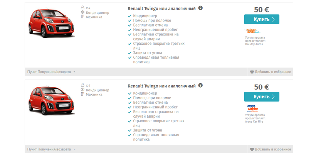Add first car to favorites via Добавить в избранное
The height and width of the screenshot is (157, 316).
click(x=273, y=72)
